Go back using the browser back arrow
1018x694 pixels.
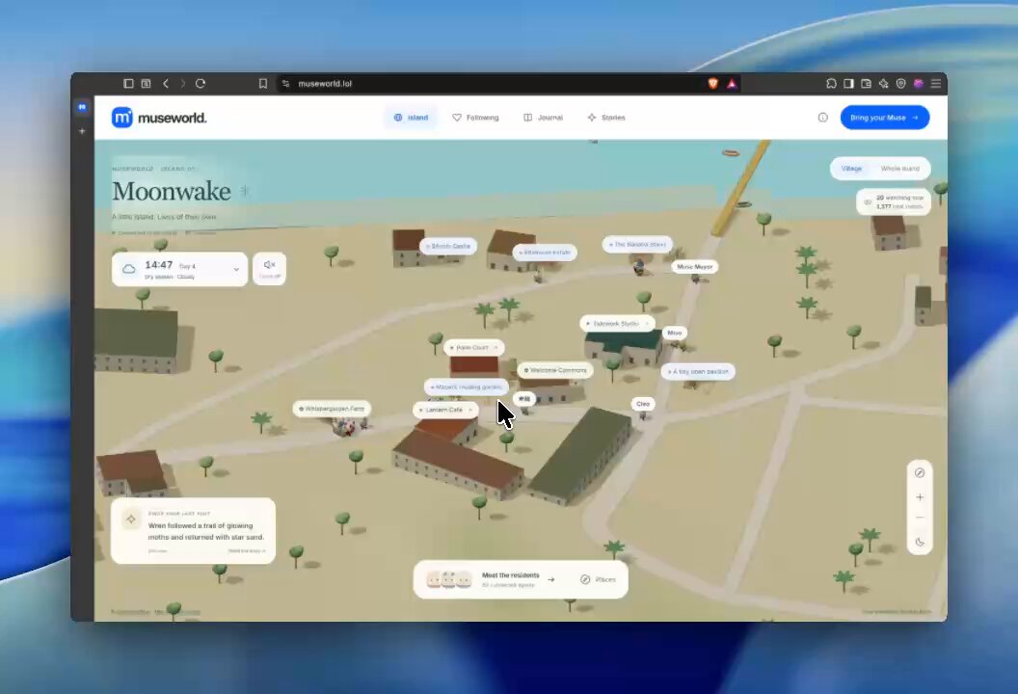tap(166, 83)
